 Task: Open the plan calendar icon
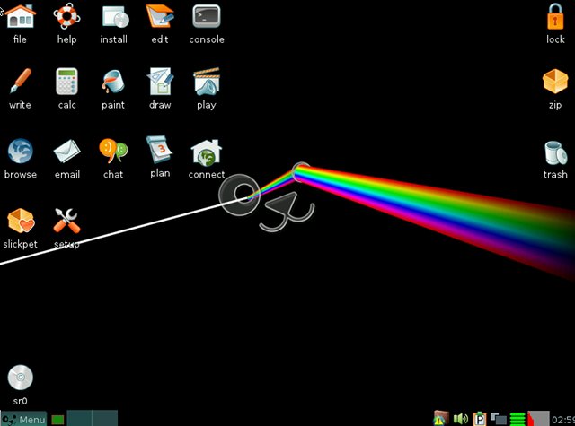pos(160,149)
